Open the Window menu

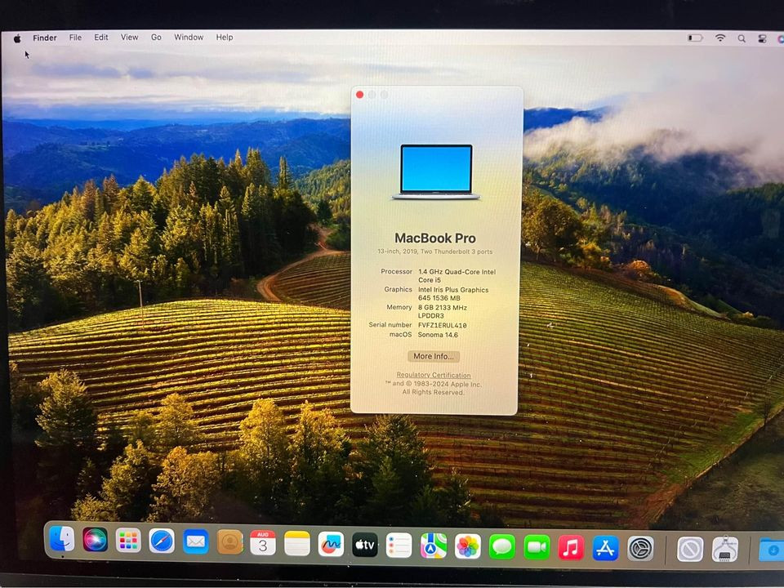coord(189,37)
